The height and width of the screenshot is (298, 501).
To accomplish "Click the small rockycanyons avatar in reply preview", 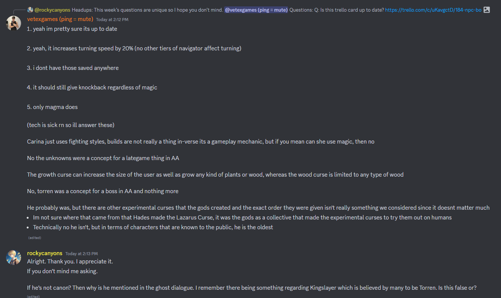I will 30,10.
